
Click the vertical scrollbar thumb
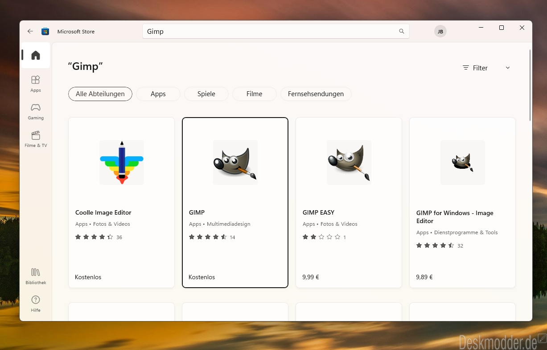pyautogui.click(x=530, y=85)
